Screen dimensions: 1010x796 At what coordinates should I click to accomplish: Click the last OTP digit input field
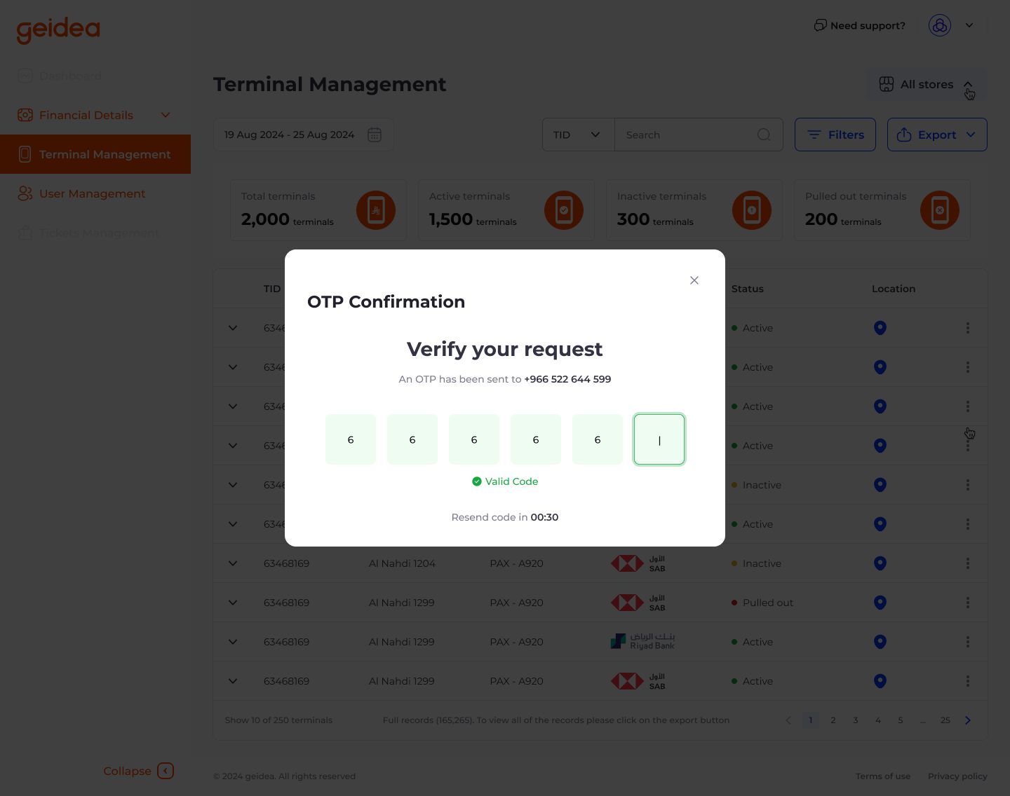659,439
